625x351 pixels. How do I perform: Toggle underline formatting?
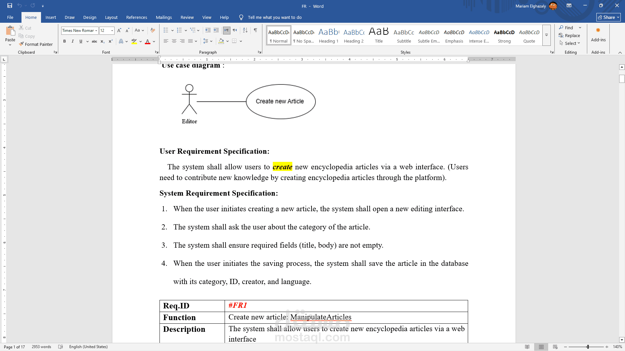(81, 41)
